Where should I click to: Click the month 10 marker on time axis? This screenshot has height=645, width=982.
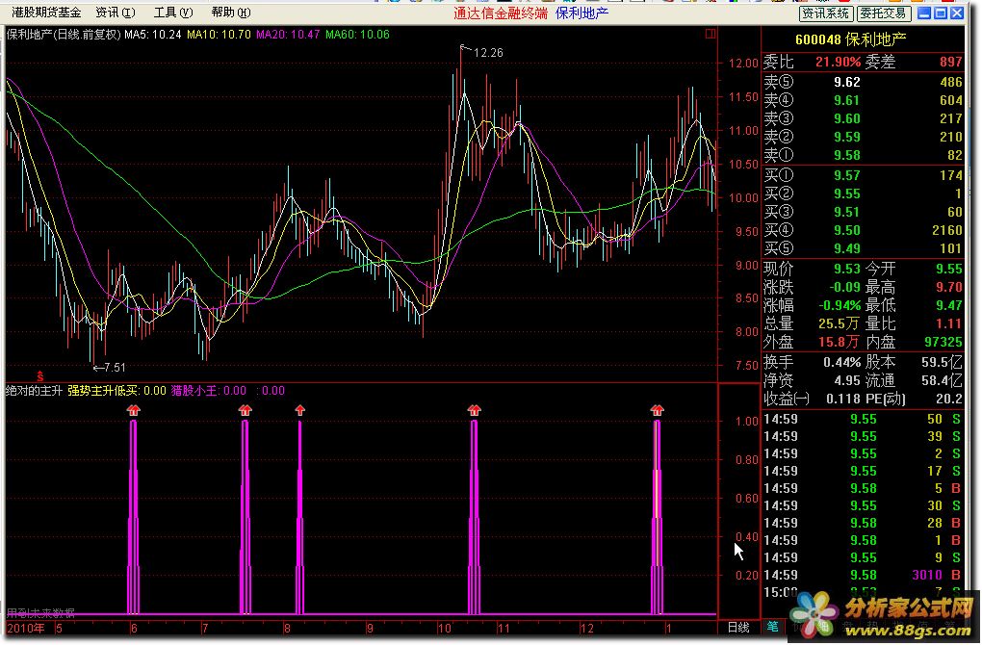pos(444,628)
